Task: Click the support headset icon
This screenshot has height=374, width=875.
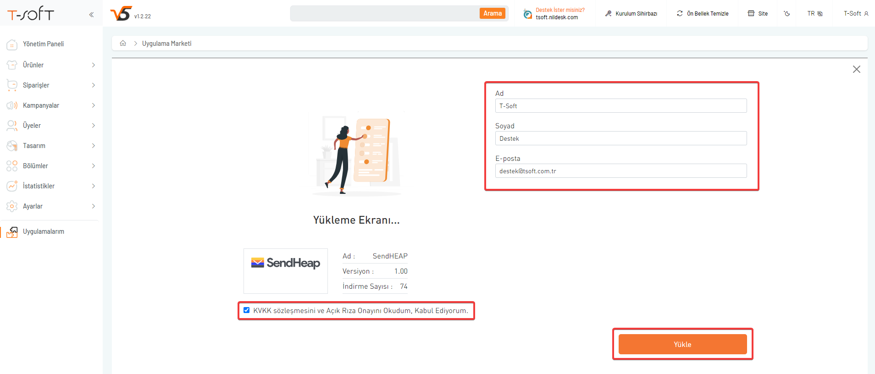Action: point(528,14)
